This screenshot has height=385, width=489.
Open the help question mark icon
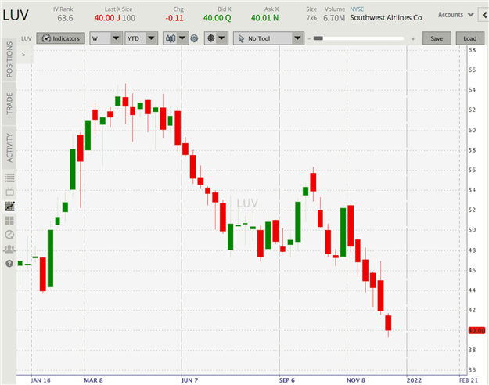[9, 264]
